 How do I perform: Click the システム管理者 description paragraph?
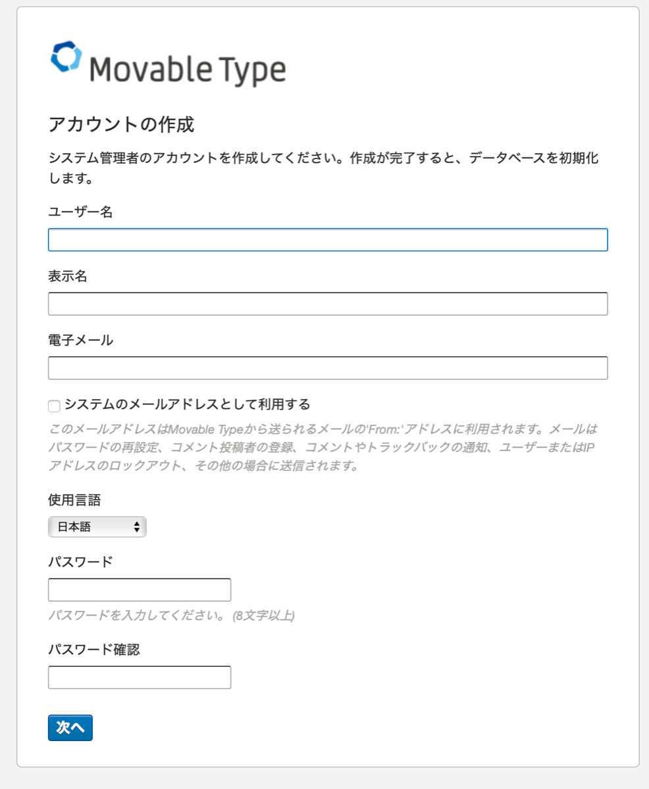click(x=323, y=168)
